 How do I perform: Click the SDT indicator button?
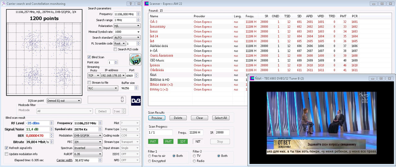(183, 141)
